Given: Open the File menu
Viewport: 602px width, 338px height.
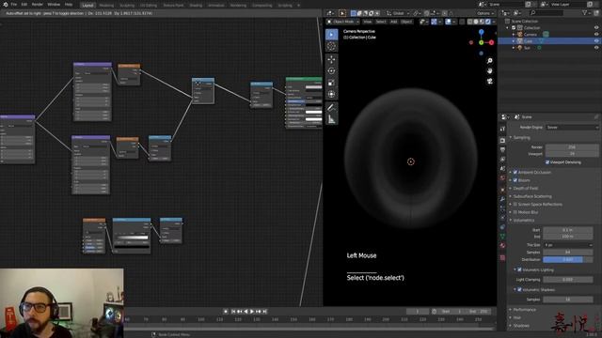Looking at the screenshot, I should tap(14, 4).
